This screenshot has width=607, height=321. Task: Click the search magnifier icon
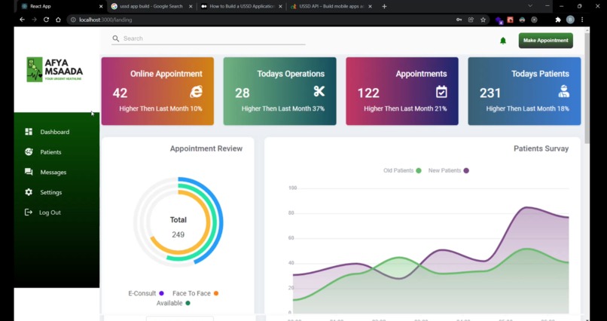coord(115,38)
